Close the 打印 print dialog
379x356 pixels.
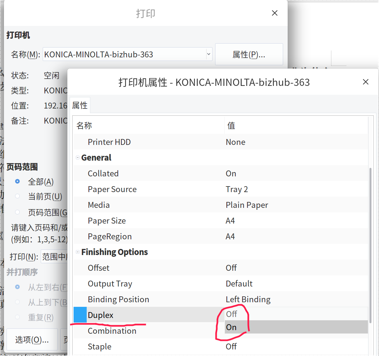coord(275,13)
